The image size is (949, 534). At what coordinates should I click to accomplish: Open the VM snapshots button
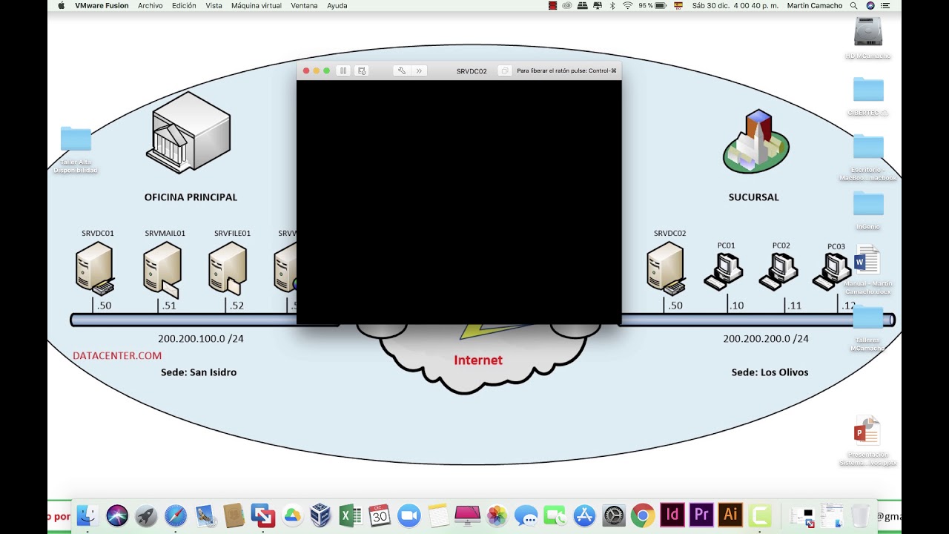362,70
